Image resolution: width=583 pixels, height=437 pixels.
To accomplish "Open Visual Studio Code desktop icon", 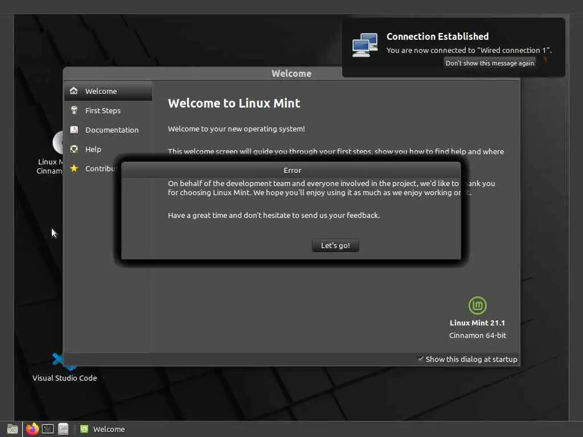I will (x=64, y=367).
